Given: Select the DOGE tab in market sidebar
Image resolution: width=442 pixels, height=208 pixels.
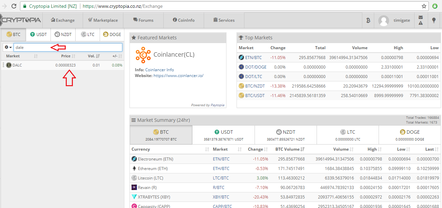Looking at the screenshot, I should [112, 34].
